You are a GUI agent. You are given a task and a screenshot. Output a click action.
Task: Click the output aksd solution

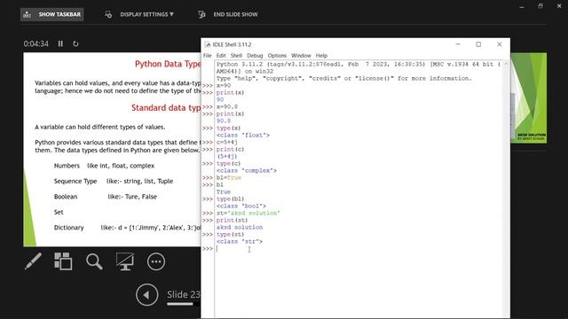[x=240, y=227]
